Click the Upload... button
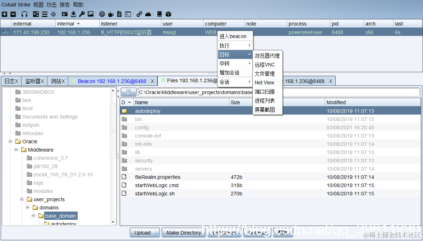 tap(145, 233)
